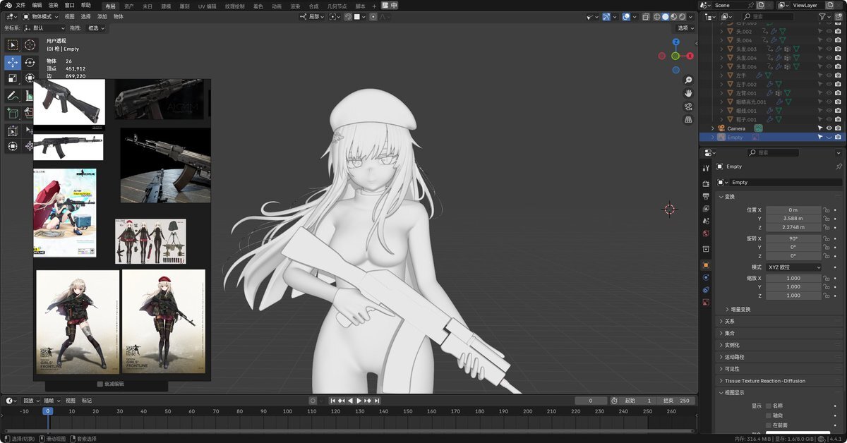Image resolution: width=847 pixels, height=443 pixels.
Task: Open the 选项 dropdown in viewport
Action: [685, 28]
